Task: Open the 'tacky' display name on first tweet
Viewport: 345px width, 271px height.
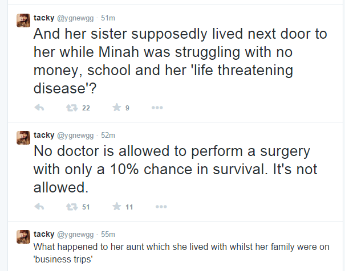Action: [x=44, y=17]
